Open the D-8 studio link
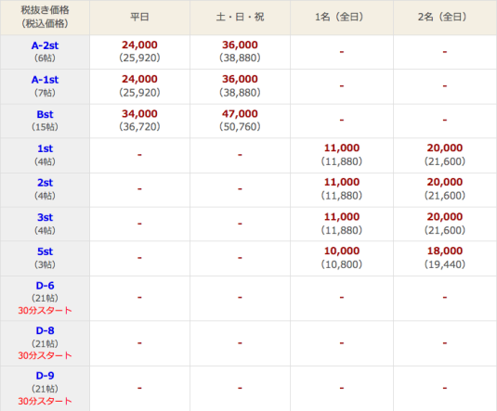Screen dimensions: 497x411 tap(45, 330)
